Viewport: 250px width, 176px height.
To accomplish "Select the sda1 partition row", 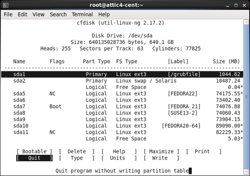I will coord(122,74).
